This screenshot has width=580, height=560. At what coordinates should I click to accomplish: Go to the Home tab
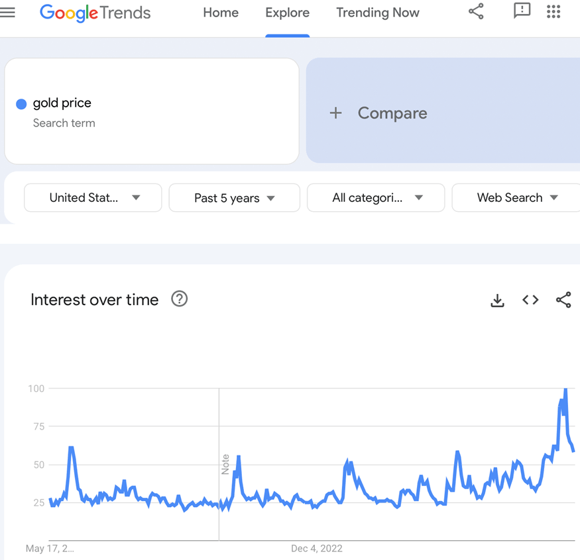(221, 13)
